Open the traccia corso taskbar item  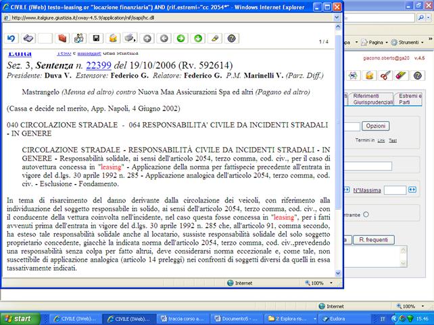[x=183, y=319]
